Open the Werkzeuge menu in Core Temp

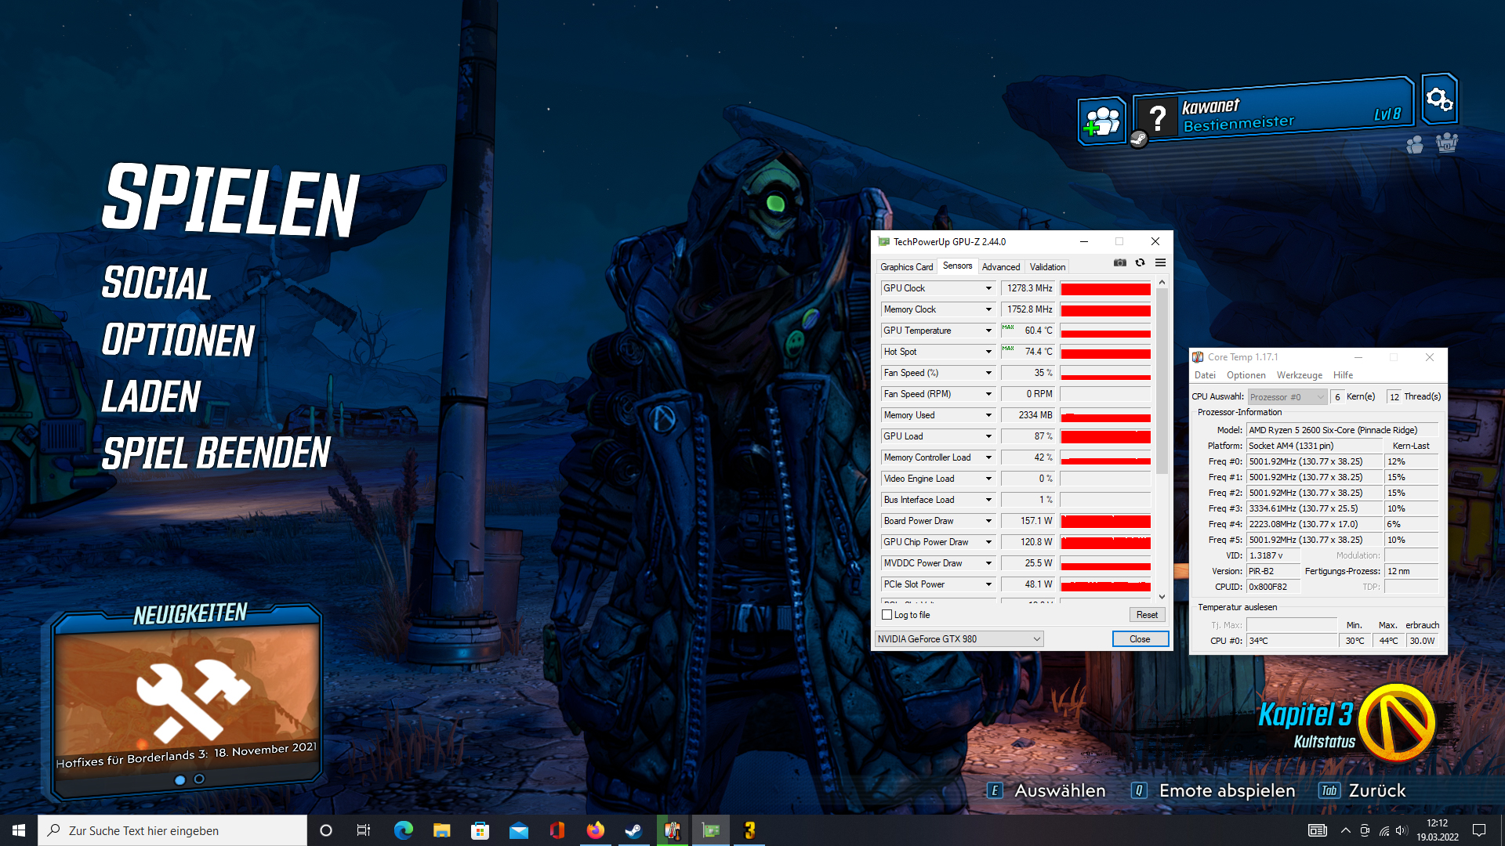pos(1300,374)
